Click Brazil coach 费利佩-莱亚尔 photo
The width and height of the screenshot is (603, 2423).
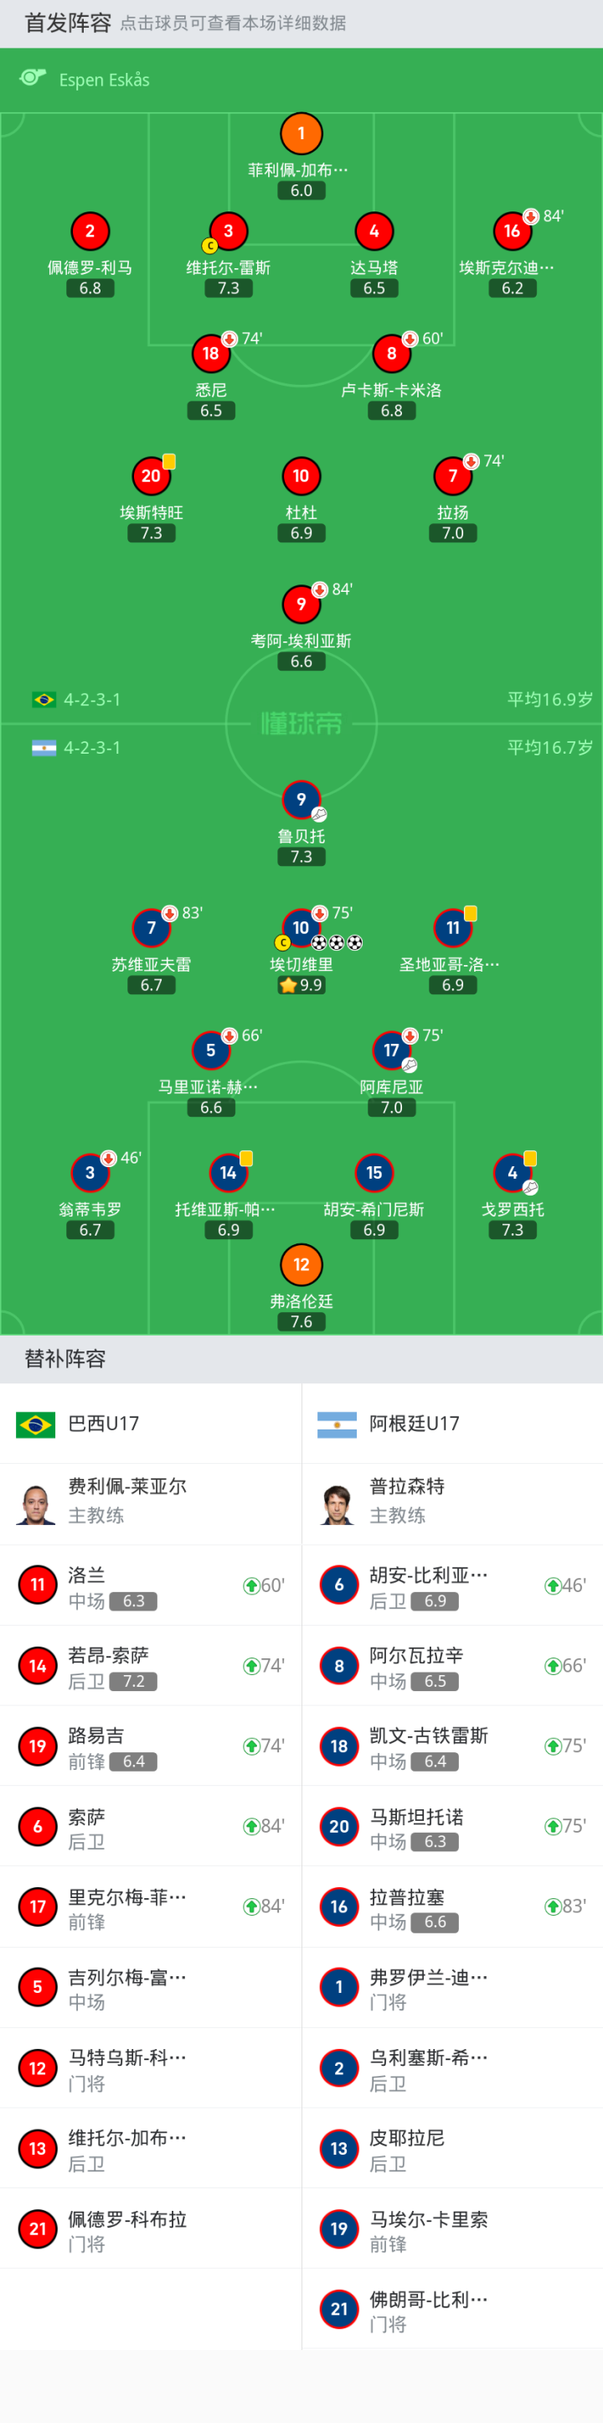coord(36,1503)
